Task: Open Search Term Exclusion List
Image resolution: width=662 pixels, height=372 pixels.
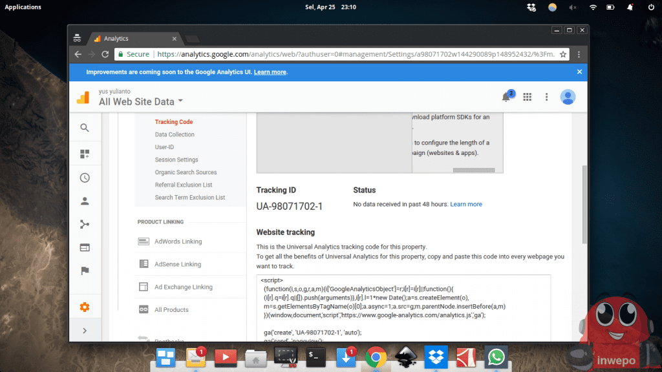Action: (189, 198)
